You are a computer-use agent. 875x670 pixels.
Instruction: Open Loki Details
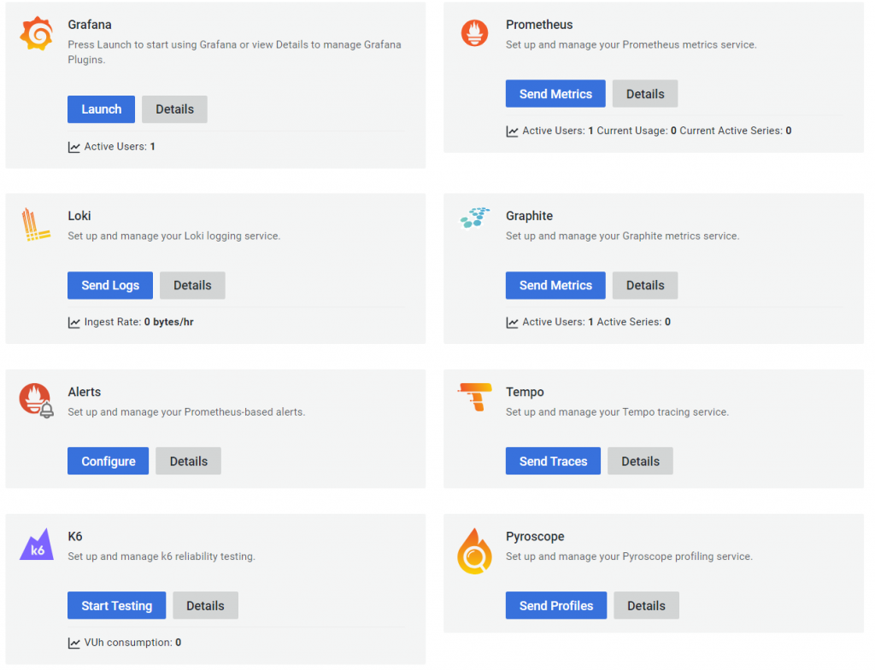coord(192,285)
